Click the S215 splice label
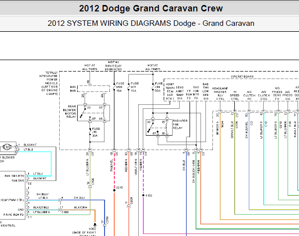 [x=119, y=188]
